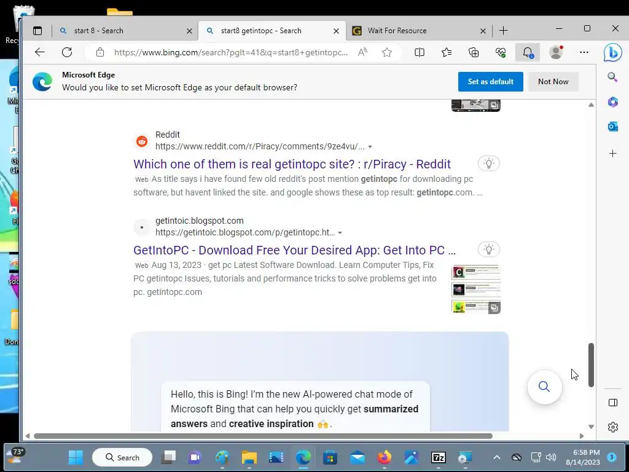The width and height of the screenshot is (629, 472).
Task: Open 'GetIntoPC - Download Free Your Desired App' link
Action: click(294, 250)
